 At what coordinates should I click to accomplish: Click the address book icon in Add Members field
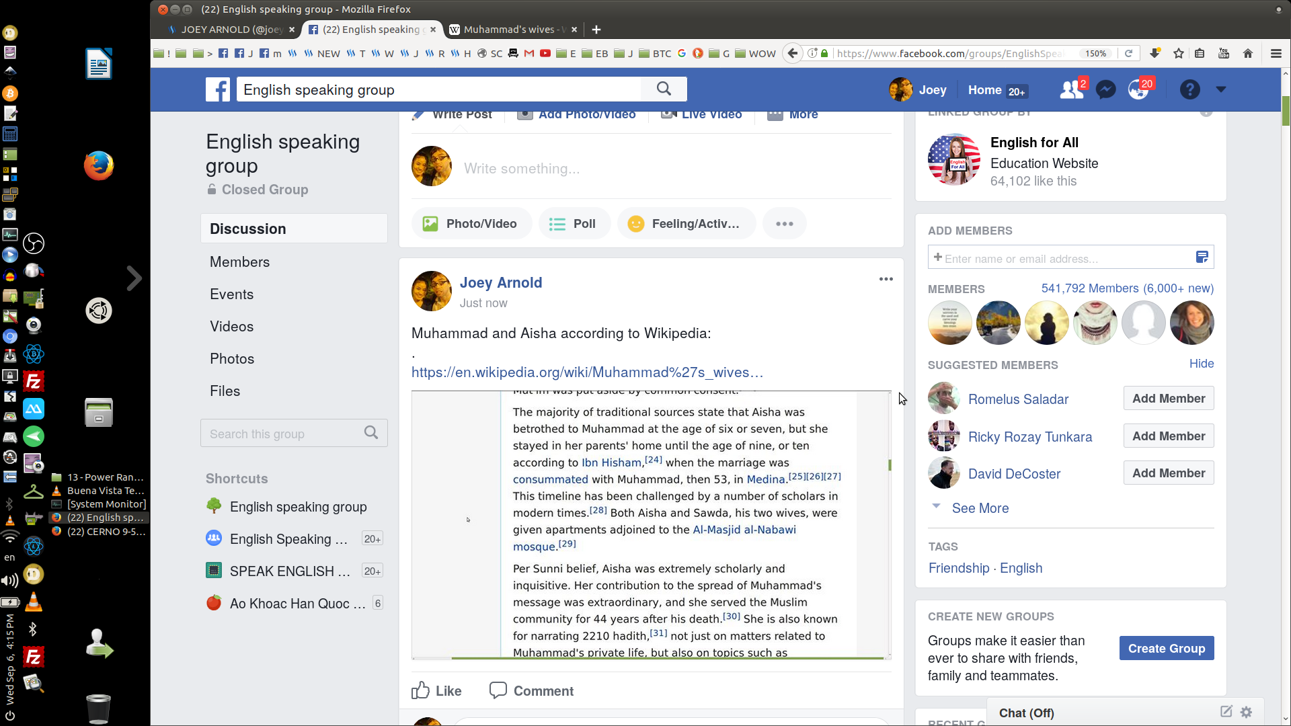(x=1202, y=257)
